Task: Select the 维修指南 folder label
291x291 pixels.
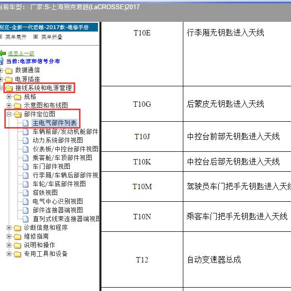Action: (36, 237)
